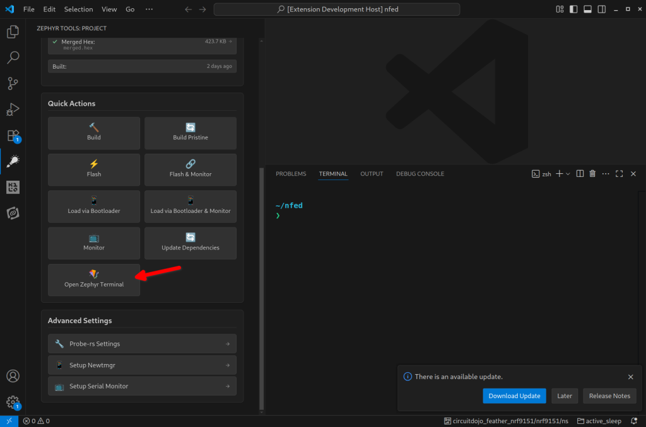Click Load via Bootloader
This screenshot has width=646, height=427.
pyautogui.click(x=94, y=206)
